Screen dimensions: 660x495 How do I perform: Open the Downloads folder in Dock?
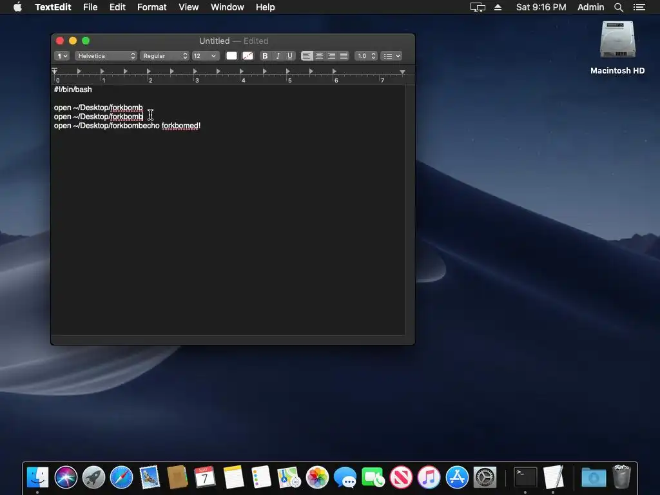[594, 478]
